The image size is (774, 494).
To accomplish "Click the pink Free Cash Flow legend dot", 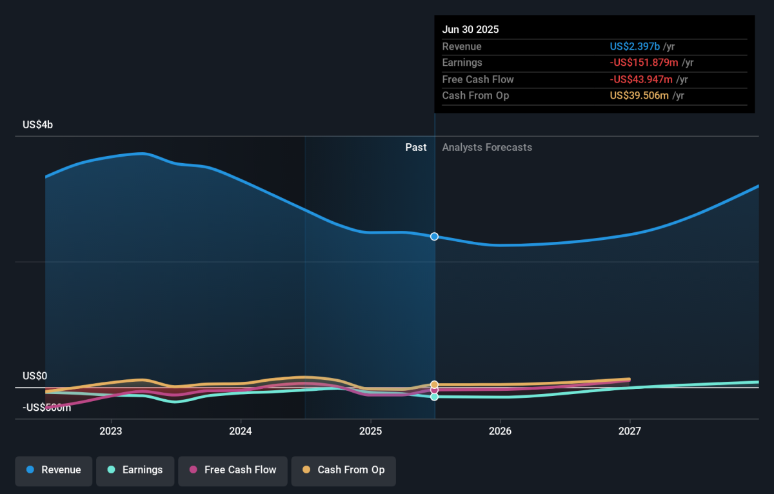I will pos(193,470).
